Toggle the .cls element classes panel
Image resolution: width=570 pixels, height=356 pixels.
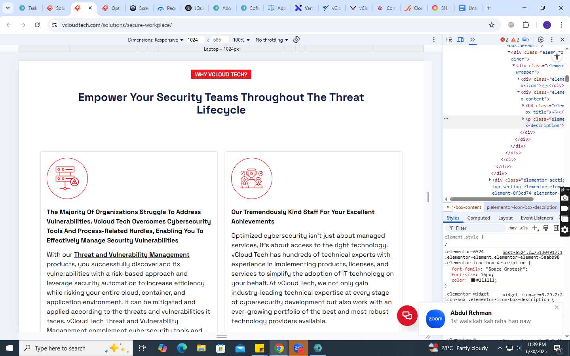tap(524, 228)
